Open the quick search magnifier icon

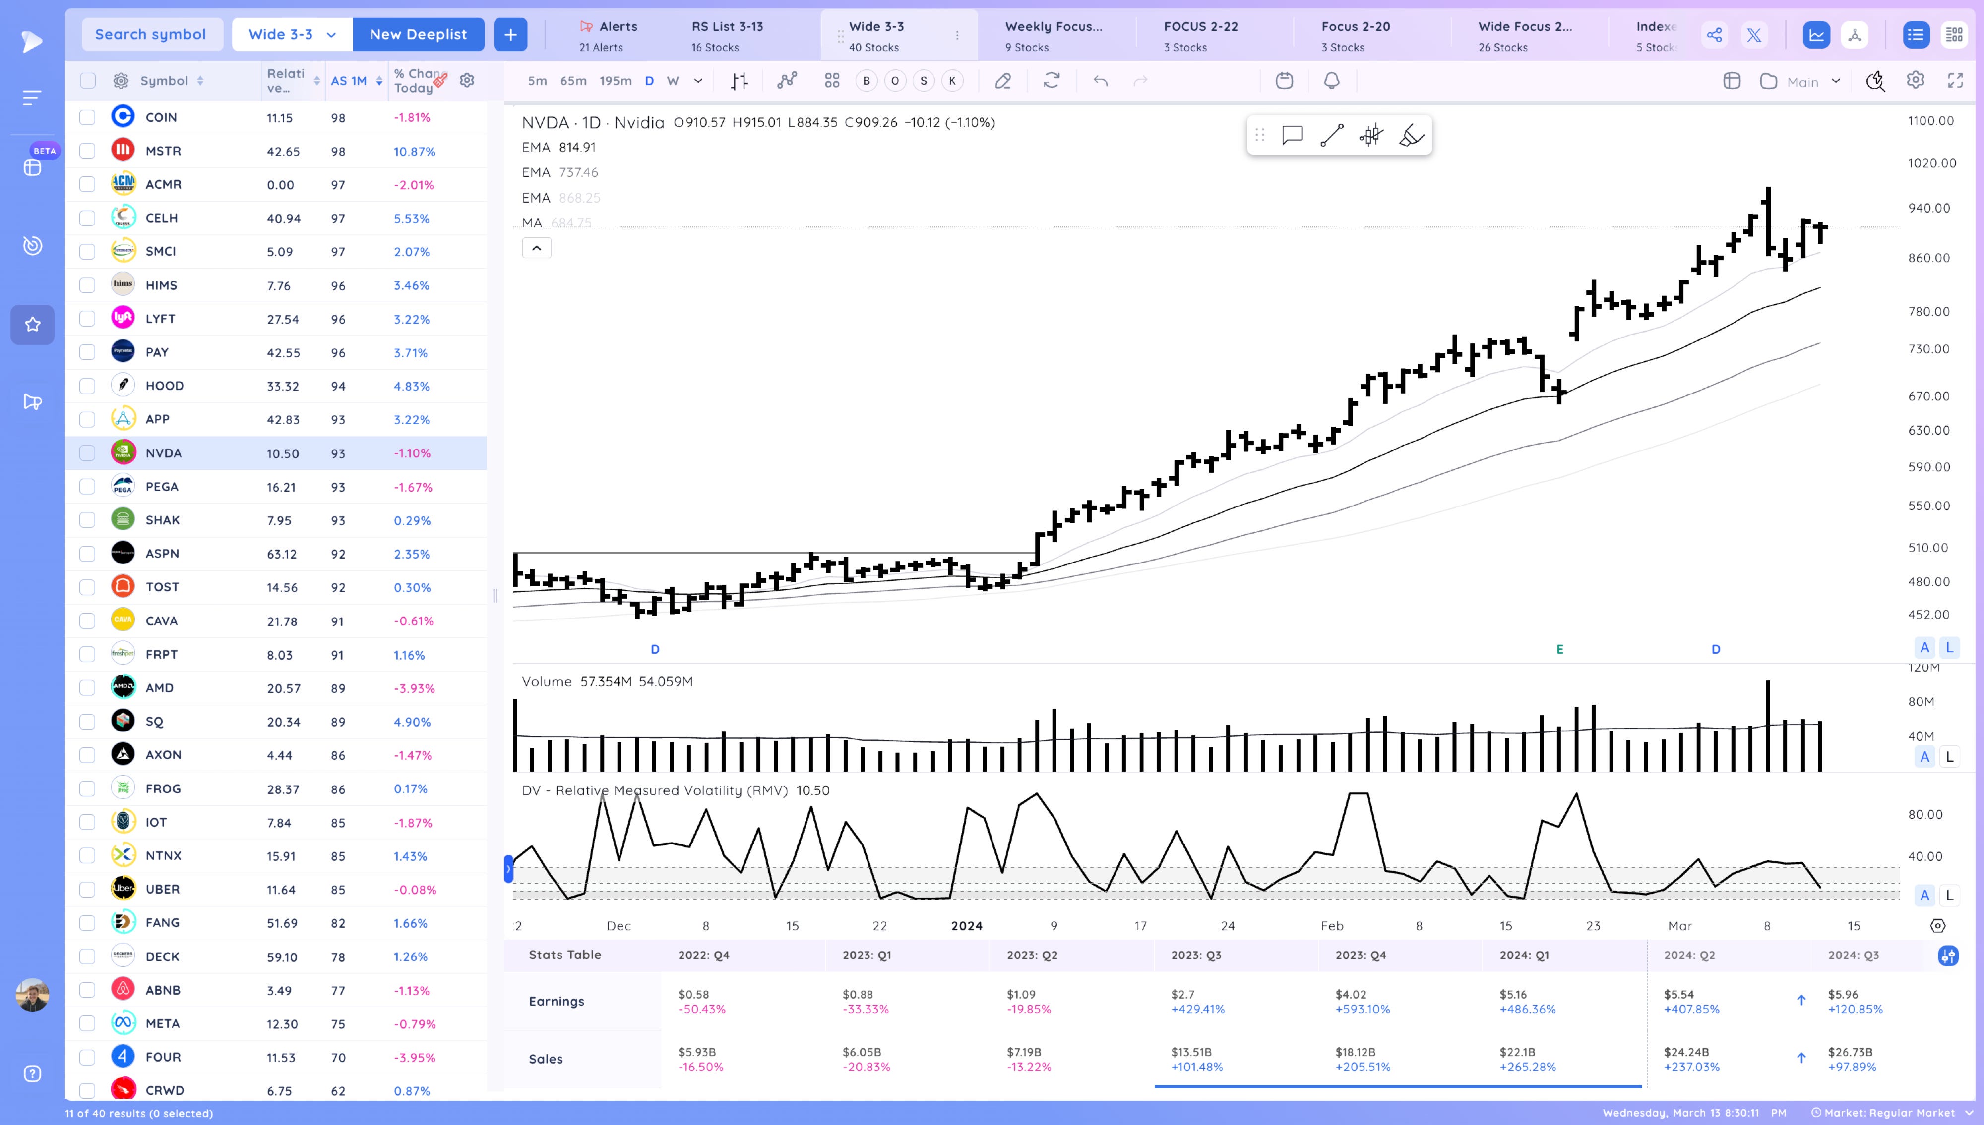[x=1875, y=81]
